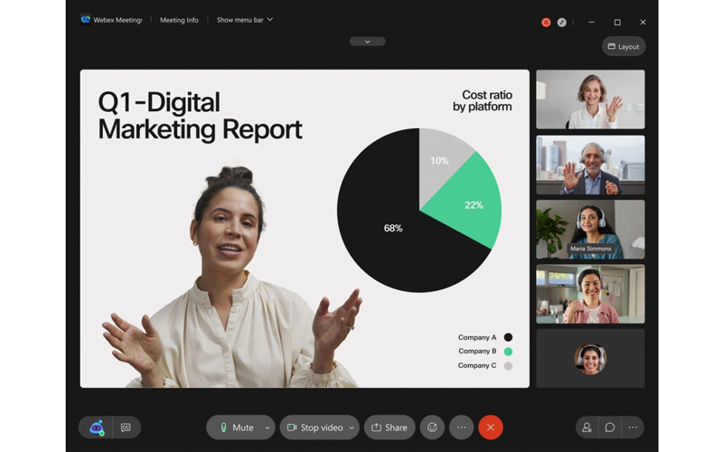Select the avatar-only participant tile
The image size is (723, 452).
[590, 358]
